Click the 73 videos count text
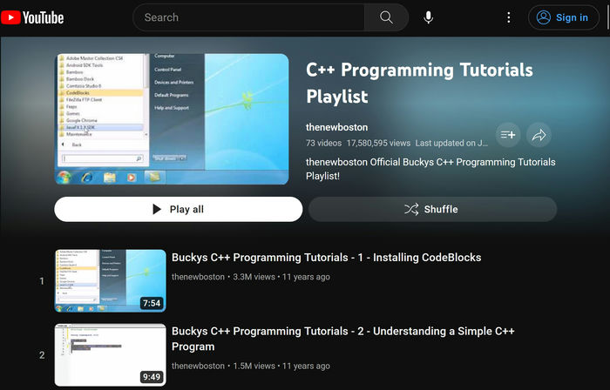This screenshot has height=390, width=610. click(x=323, y=143)
